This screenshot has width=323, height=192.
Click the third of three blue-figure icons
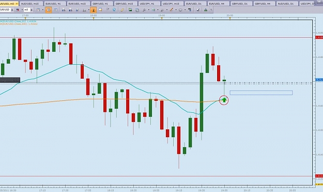(77, 10)
